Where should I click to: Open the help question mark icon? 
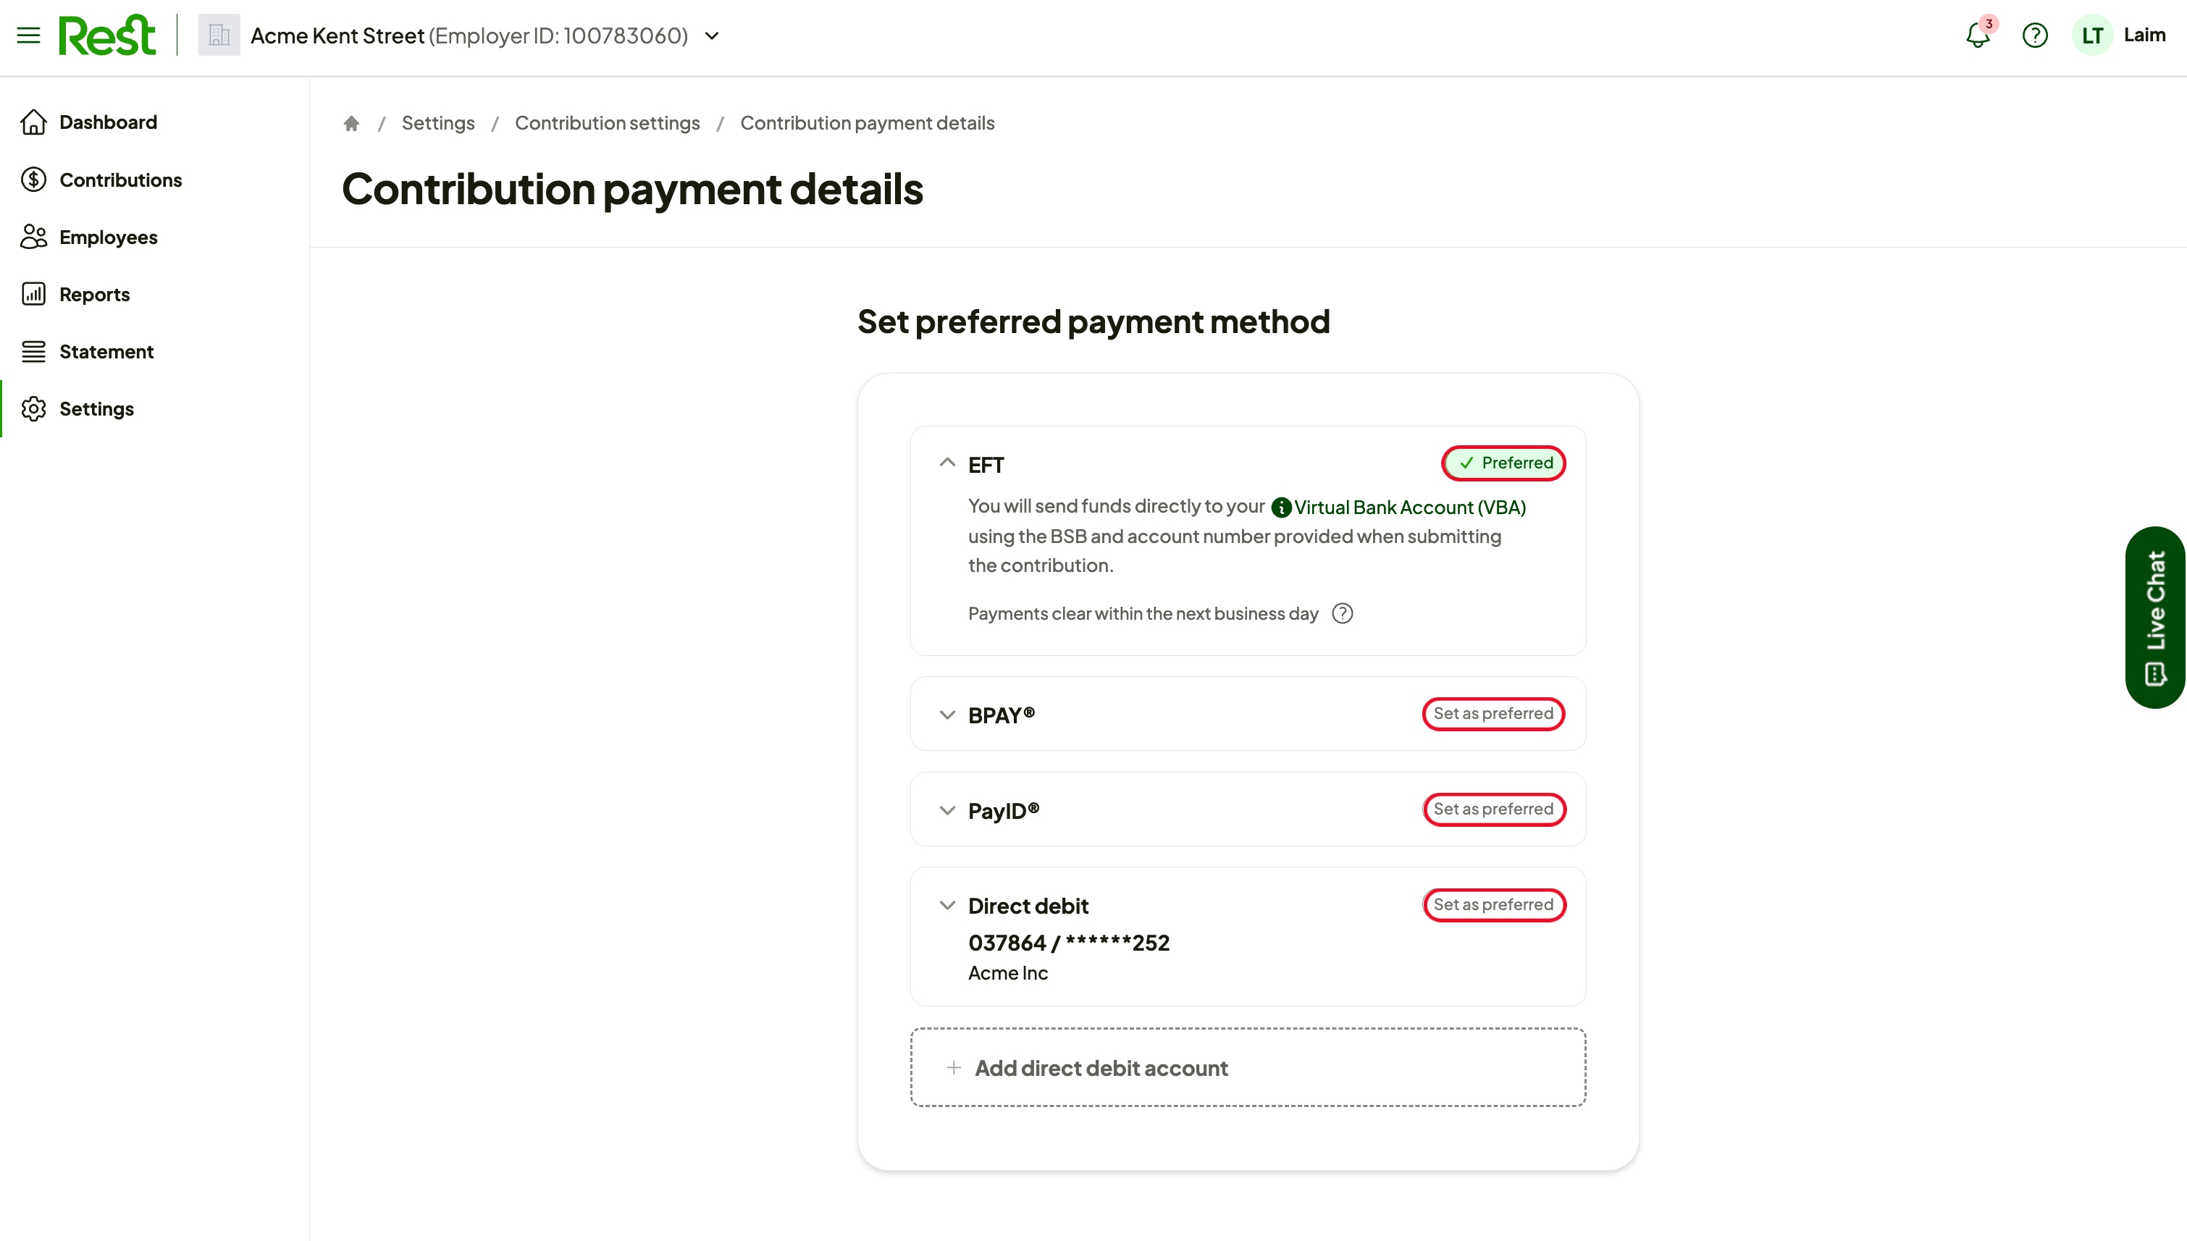2036,35
